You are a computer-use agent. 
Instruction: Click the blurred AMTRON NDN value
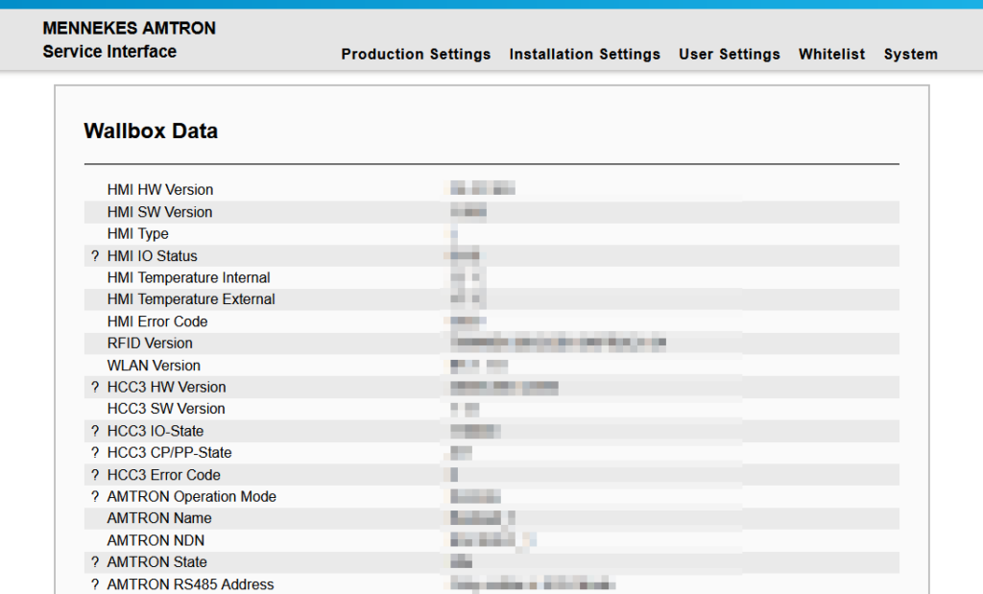492,539
